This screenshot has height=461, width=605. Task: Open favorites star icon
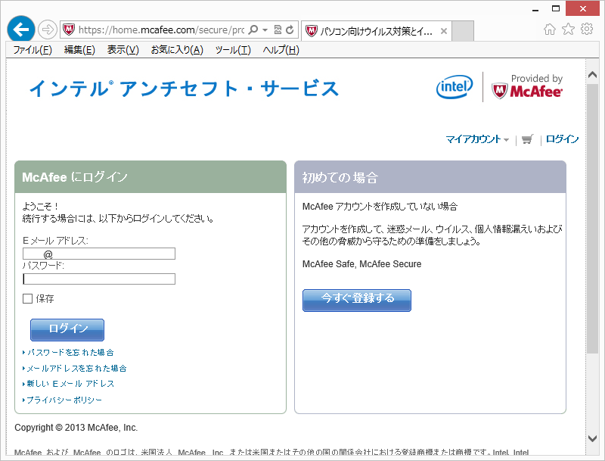click(x=568, y=30)
